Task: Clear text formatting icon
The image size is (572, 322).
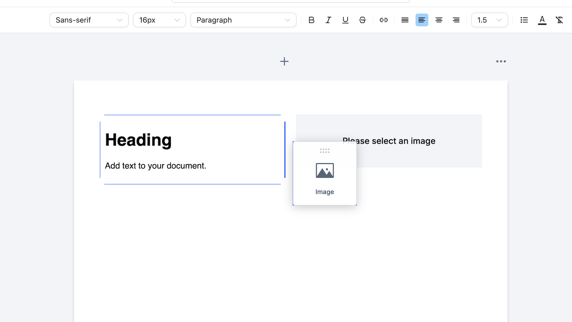Action: [559, 20]
